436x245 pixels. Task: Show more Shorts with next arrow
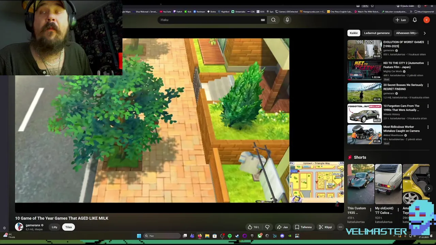[429, 189]
